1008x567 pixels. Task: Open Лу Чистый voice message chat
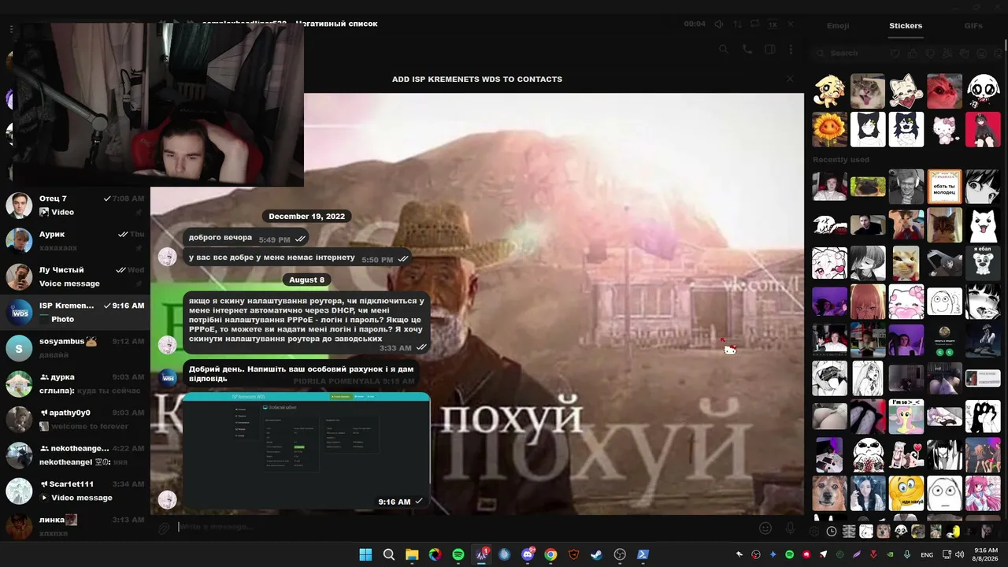75,276
